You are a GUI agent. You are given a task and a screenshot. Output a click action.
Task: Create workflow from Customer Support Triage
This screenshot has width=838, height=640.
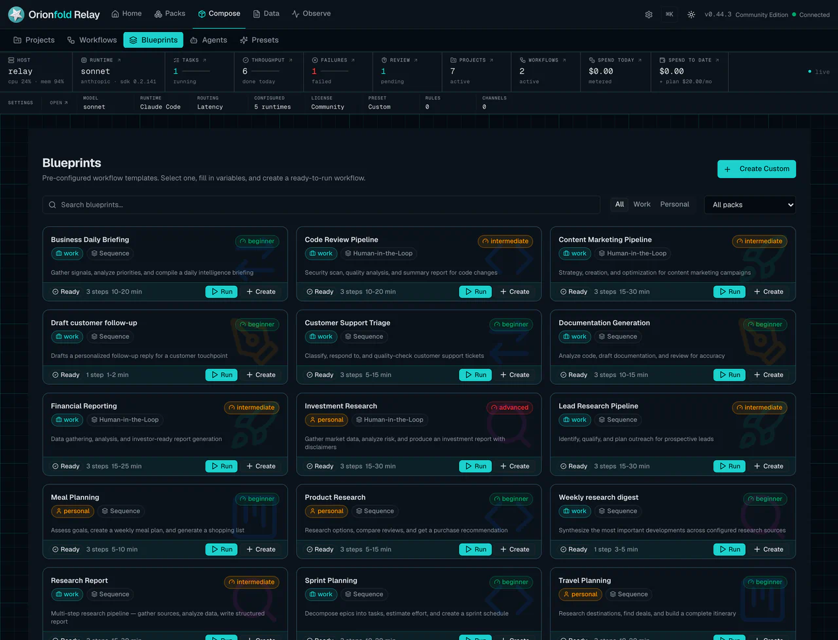coord(515,375)
